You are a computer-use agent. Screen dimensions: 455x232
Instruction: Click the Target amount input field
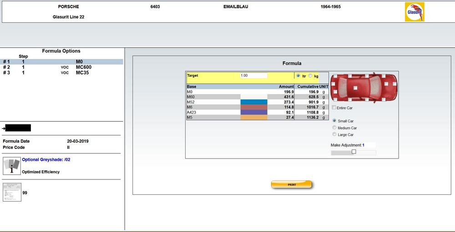click(253, 75)
